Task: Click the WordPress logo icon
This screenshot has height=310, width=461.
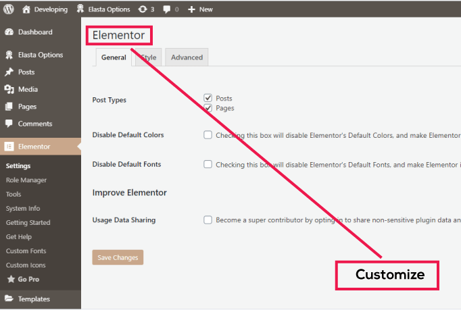Action: coord(9,9)
